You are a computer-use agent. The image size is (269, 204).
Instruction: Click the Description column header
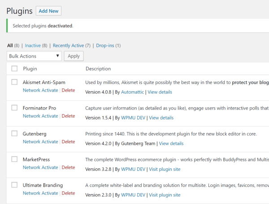tap(98, 68)
